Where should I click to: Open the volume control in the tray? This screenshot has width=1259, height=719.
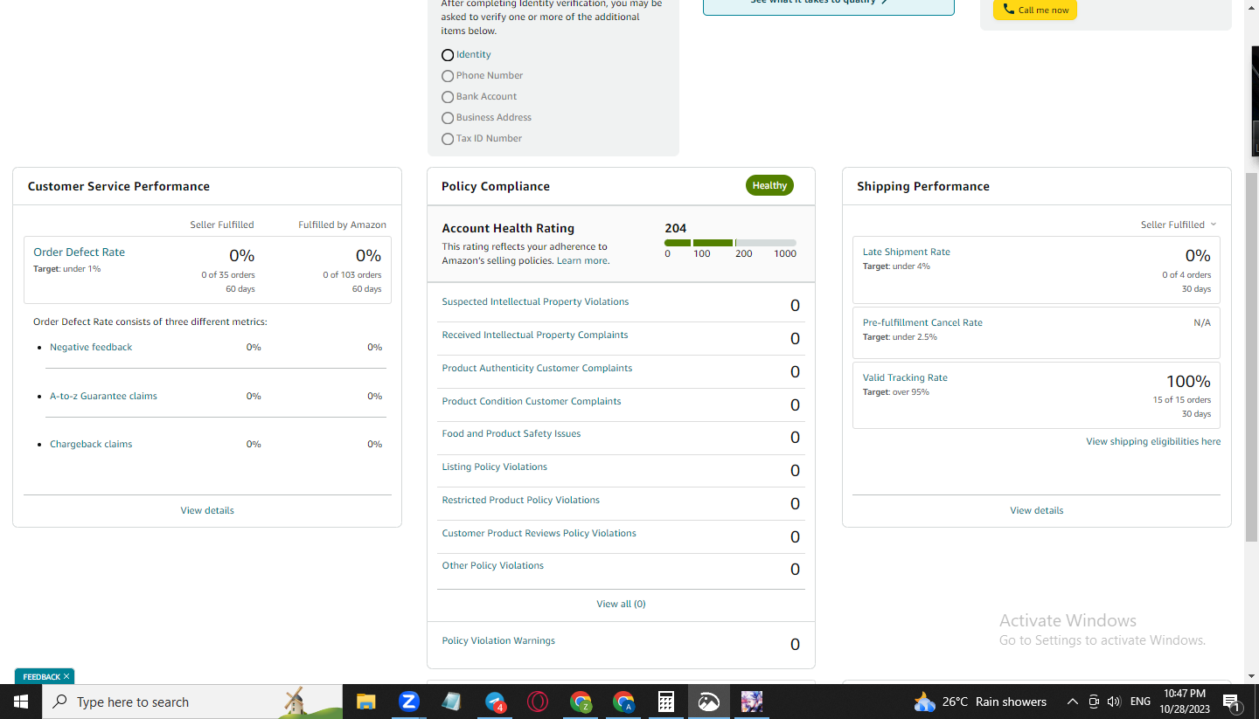1114,702
